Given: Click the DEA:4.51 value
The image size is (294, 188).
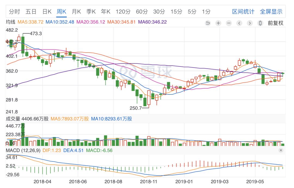Looking at the screenshot, I should [73, 151].
